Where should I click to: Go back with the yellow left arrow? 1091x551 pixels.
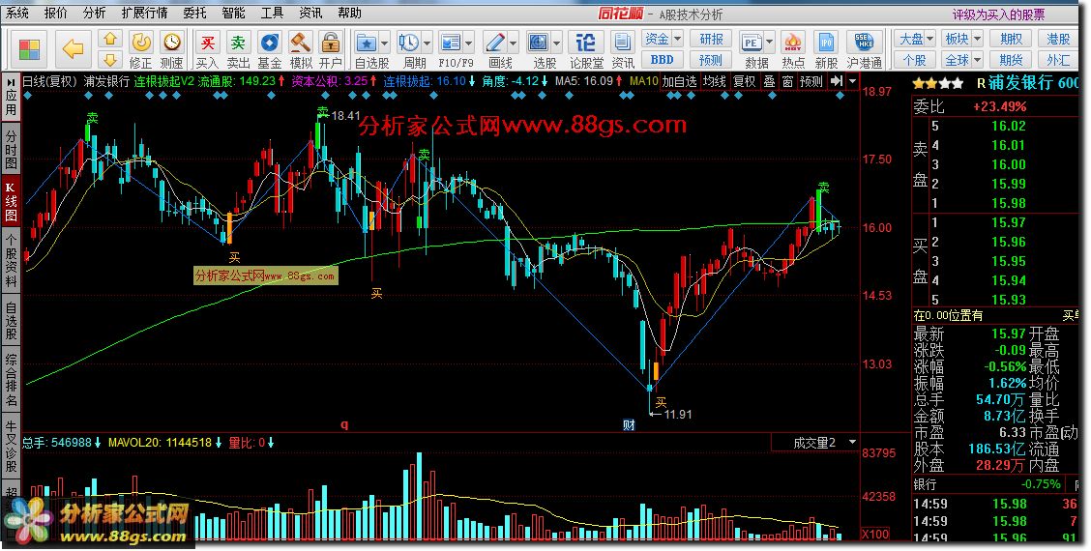pos(73,48)
